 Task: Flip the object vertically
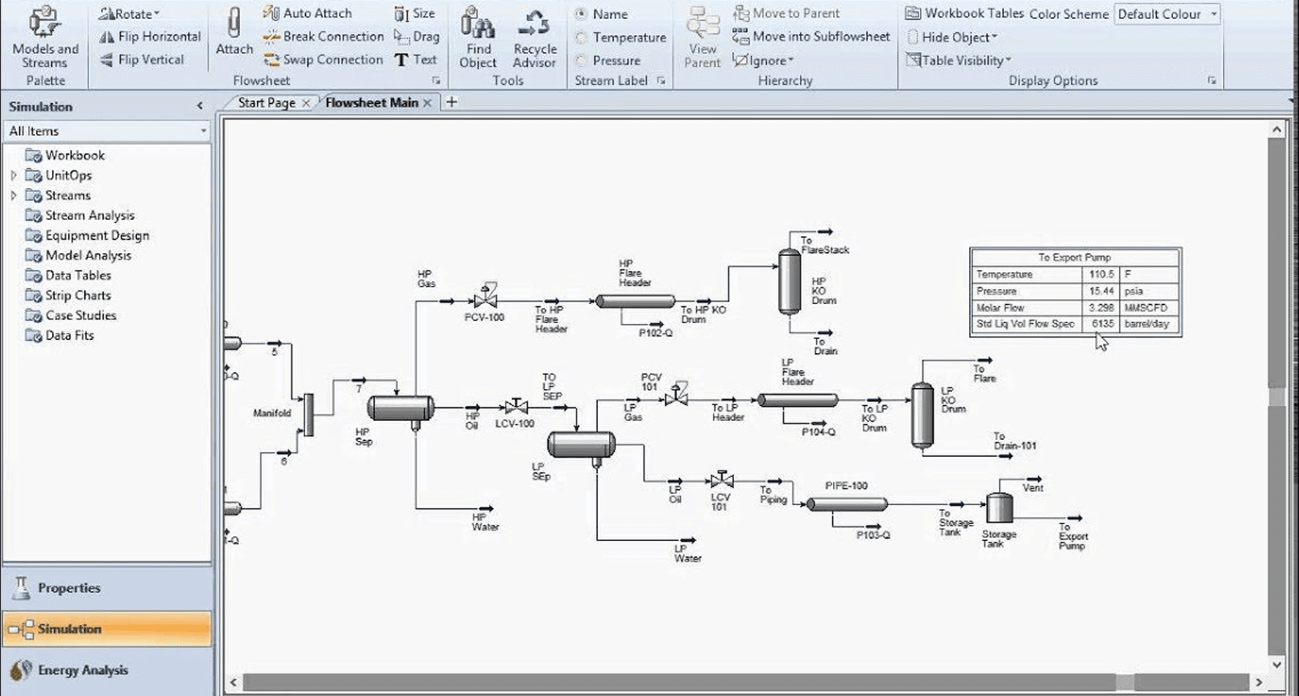(142, 60)
